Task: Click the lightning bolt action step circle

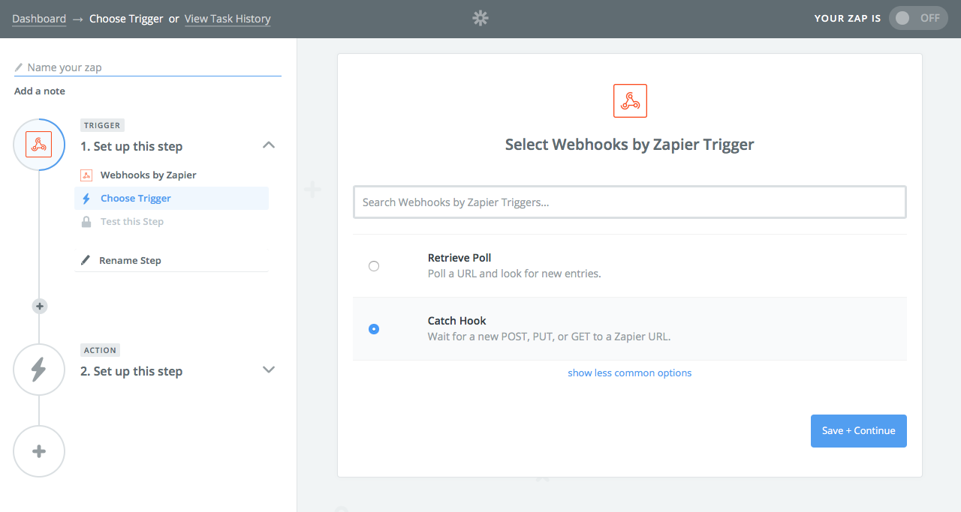Action: tap(39, 370)
